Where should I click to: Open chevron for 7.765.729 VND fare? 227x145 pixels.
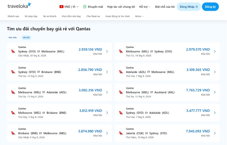[215, 92]
